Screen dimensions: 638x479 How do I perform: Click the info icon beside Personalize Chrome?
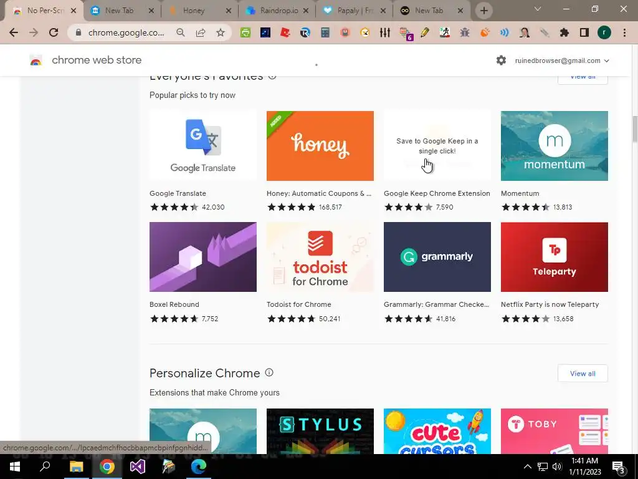[x=269, y=372]
